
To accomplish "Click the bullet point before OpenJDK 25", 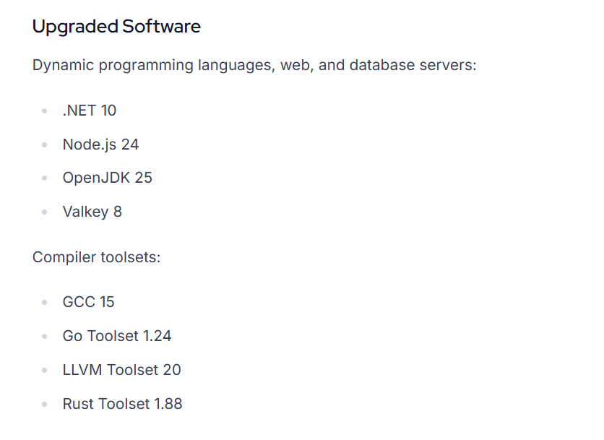I will pyautogui.click(x=45, y=178).
